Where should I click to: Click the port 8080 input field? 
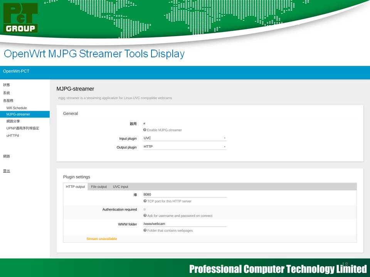click(x=185, y=195)
